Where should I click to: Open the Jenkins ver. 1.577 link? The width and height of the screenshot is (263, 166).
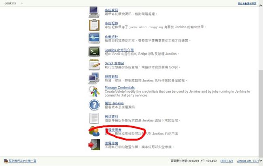pos(248,161)
